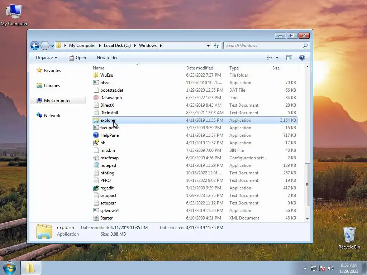The height and width of the screenshot is (275, 367).
Task: Click the Windows breadcrumb segment
Action: point(148,45)
